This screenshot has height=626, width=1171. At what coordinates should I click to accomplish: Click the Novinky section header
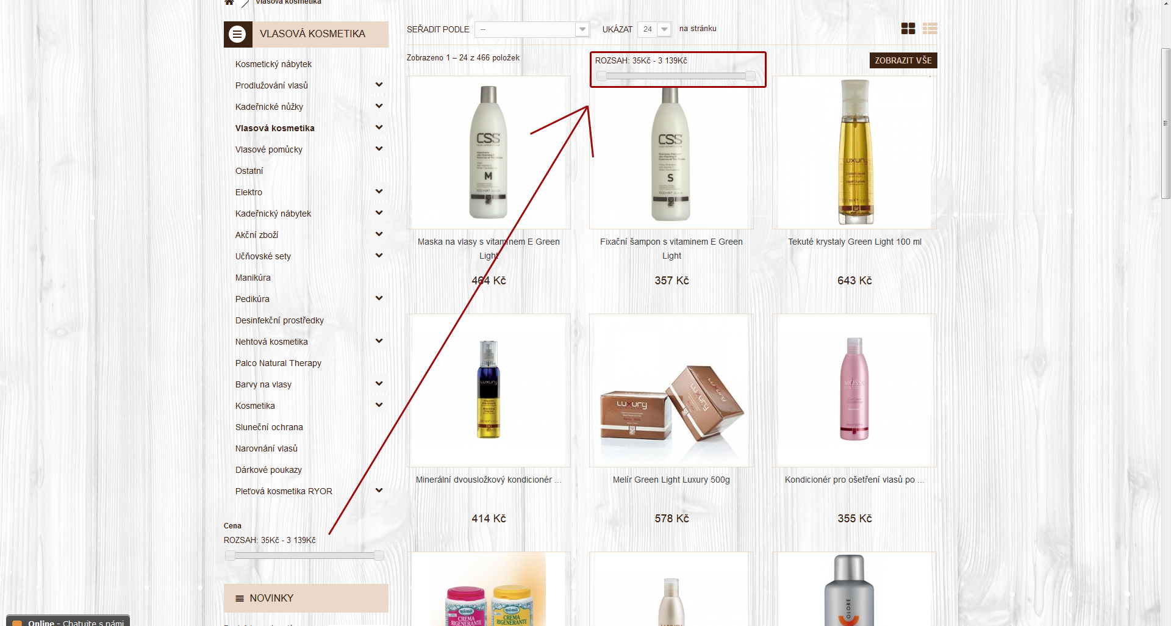[306, 598]
